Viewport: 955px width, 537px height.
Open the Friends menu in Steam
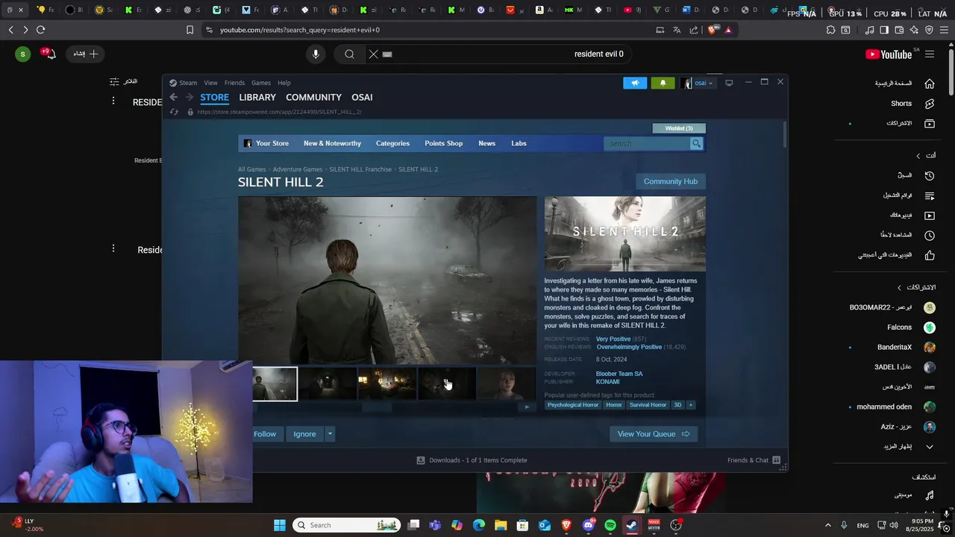tap(234, 83)
